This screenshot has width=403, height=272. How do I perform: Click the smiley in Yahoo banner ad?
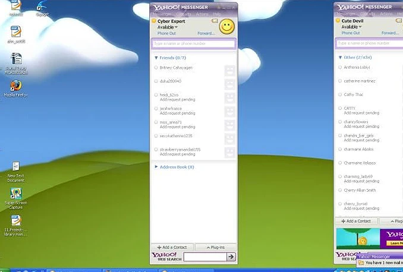pos(363,241)
